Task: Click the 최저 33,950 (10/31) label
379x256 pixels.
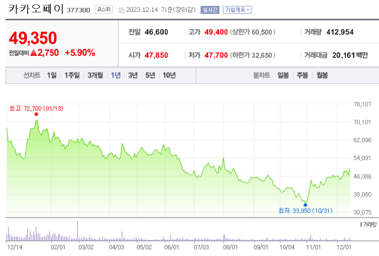Action: click(x=305, y=211)
